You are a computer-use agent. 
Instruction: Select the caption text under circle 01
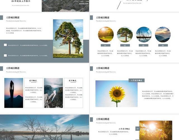105,53
